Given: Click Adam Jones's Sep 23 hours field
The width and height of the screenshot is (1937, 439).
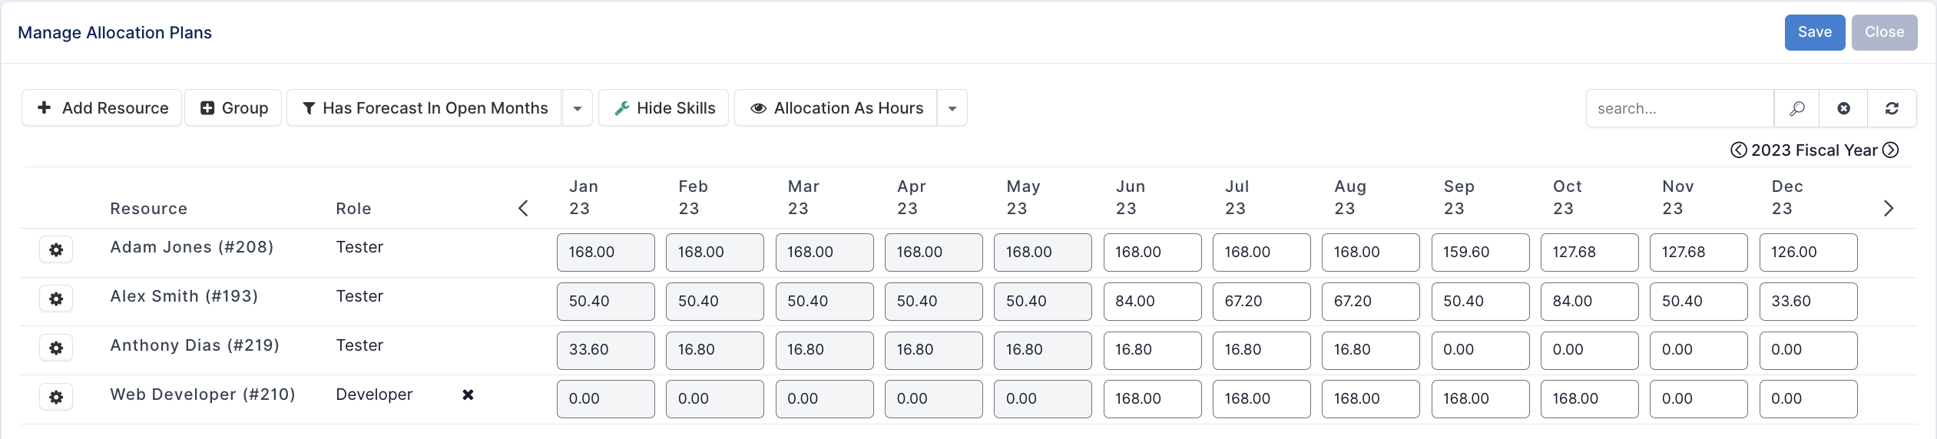Looking at the screenshot, I should 1480,253.
